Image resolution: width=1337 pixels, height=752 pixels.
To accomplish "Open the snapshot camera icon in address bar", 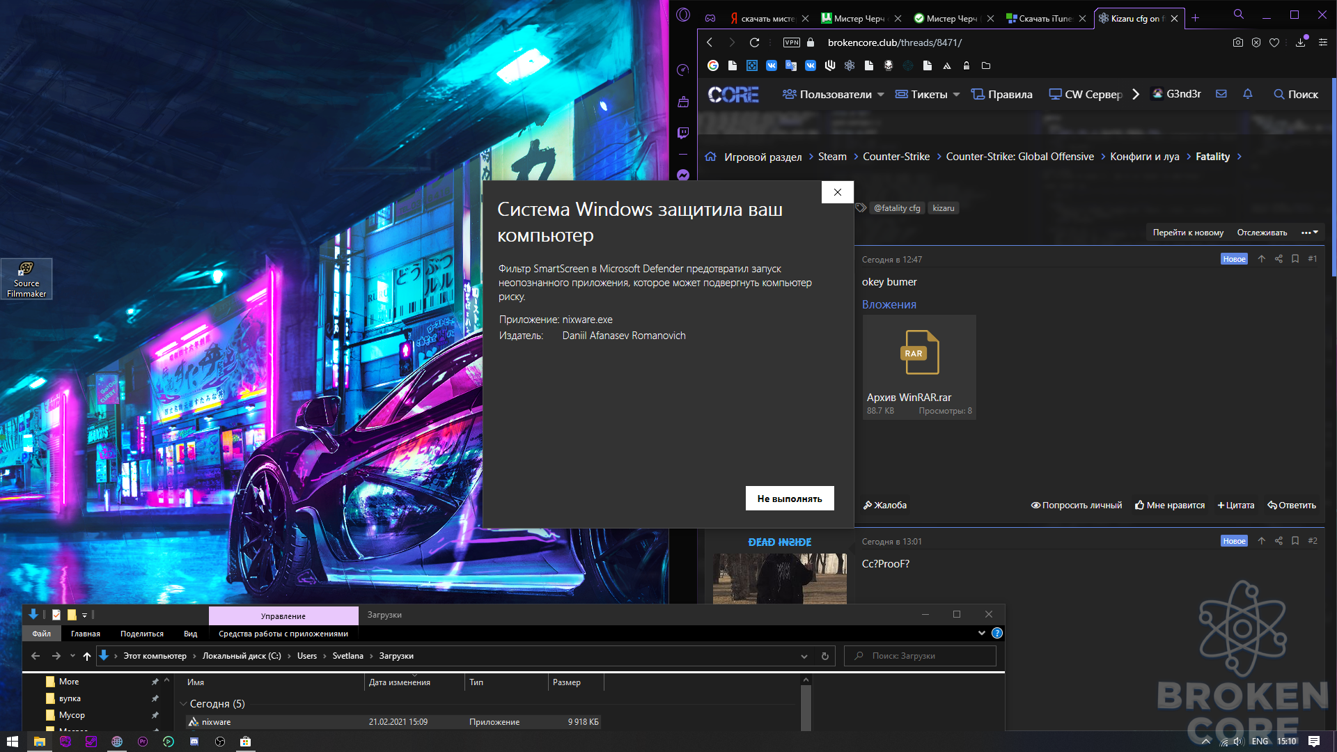I will [1237, 42].
